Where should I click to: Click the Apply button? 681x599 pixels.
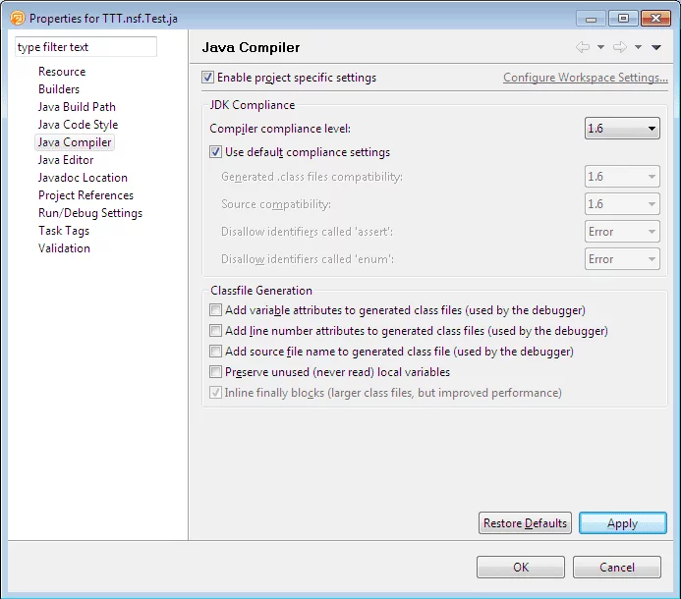[x=622, y=523]
